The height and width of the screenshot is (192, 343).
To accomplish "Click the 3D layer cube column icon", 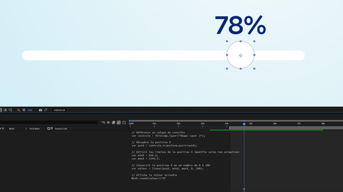I will point(3,129).
